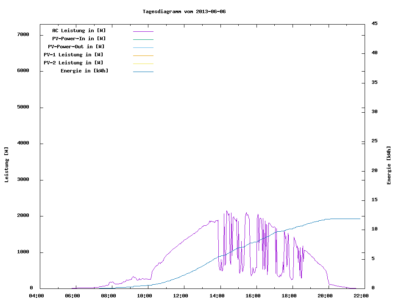The height and width of the screenshot is (305, 407).
Task: Click the left axis title 'Leistung [W]'
Action: (6, 165)
